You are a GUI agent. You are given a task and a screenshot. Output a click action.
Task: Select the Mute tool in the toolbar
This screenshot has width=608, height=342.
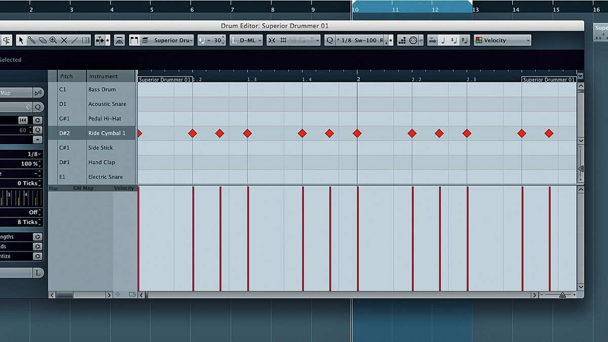pos(64,40)
